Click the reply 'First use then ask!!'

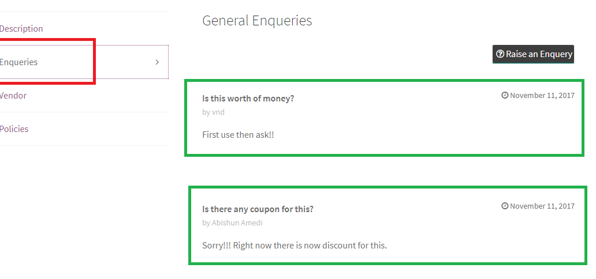(x=238, y=135)
